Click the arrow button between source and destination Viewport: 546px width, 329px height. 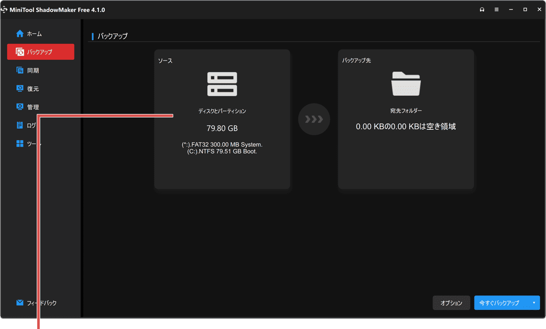(x=314, y=119)
